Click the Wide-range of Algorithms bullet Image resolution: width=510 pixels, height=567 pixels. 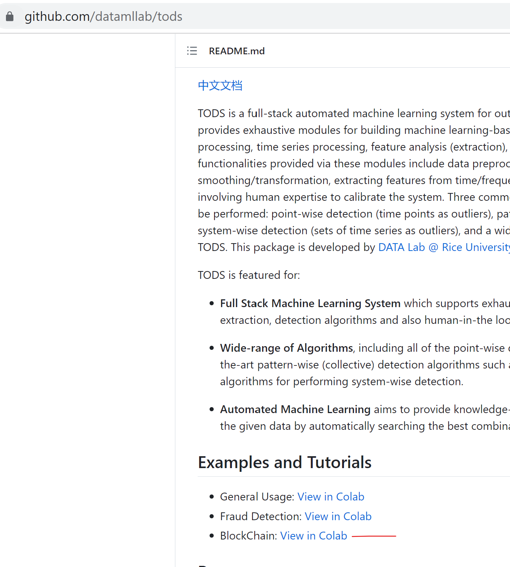(286, 348)
